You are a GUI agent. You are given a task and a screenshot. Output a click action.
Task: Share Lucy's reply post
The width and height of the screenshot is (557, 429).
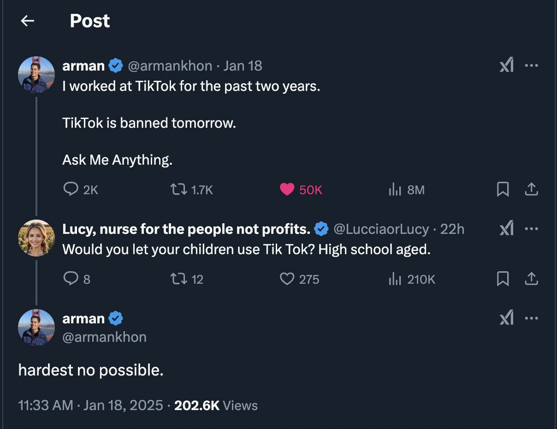(x=531, y=279)
